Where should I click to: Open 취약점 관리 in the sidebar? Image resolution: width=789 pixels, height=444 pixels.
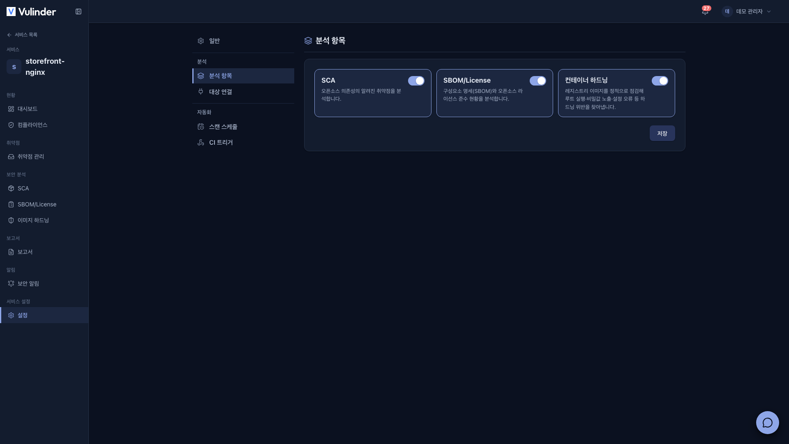tap(44, 157)
